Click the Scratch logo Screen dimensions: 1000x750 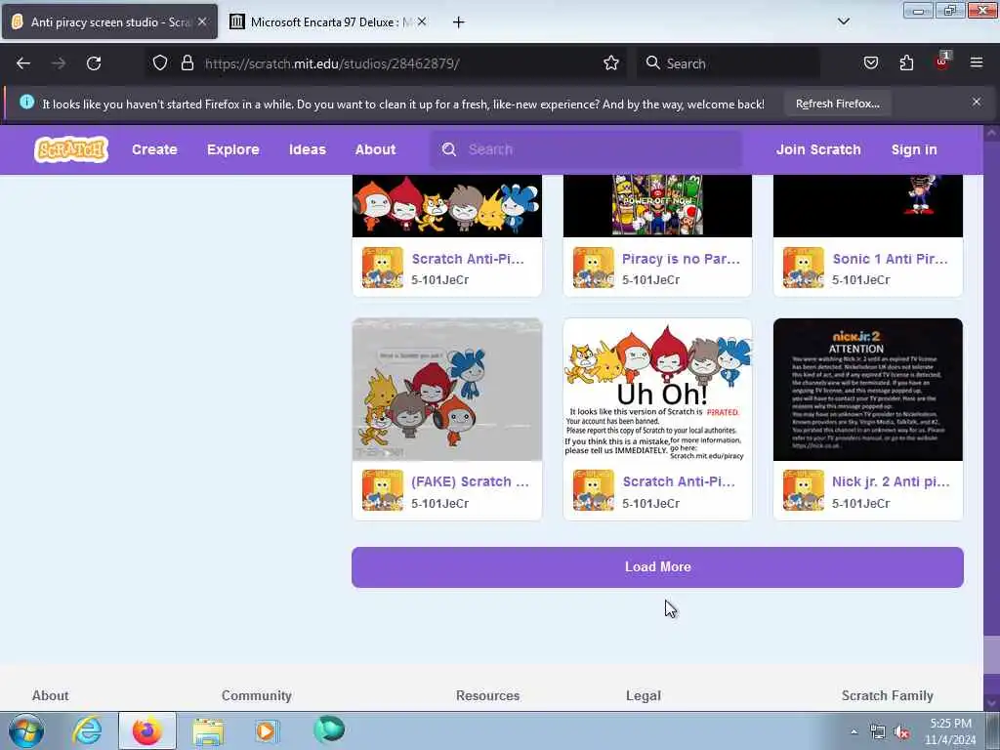[x=70, y=149]
